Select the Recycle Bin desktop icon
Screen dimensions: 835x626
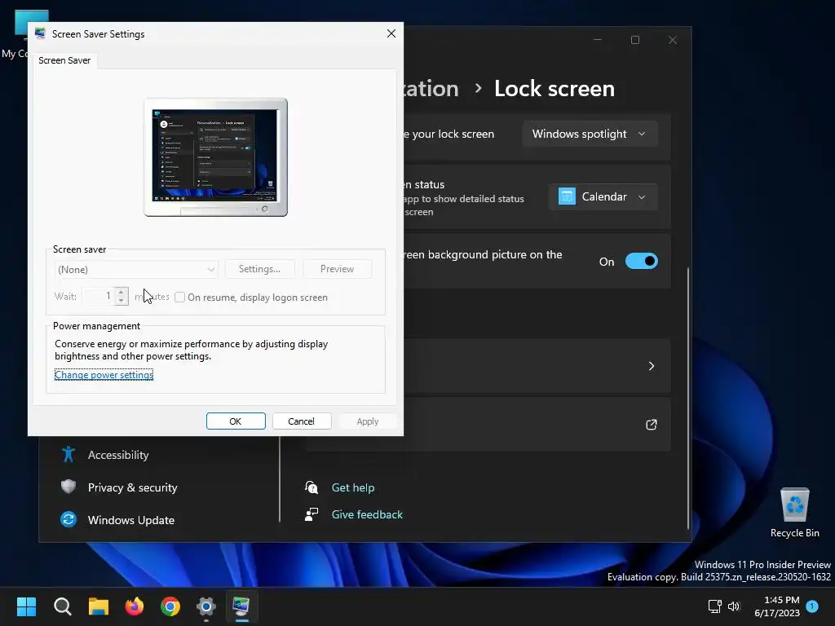point(794,513)
